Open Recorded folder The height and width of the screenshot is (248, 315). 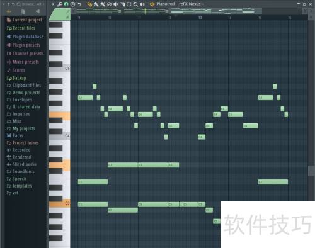(x=19, y=150)
